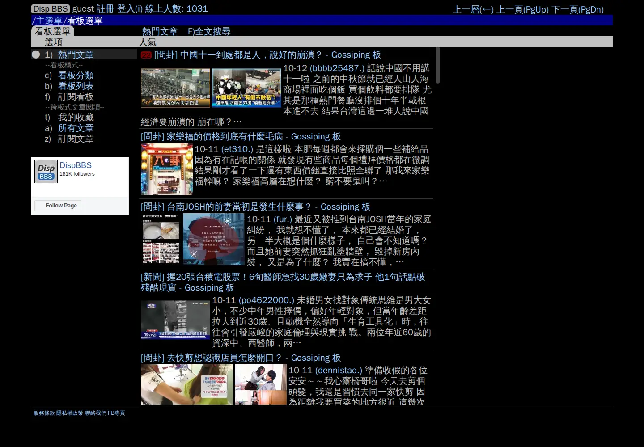This screenshot has width=644, height=447.
Task: Click the 中國年輕人 news thumbnail
Action: pyautogui.click(x=246, y=88)
